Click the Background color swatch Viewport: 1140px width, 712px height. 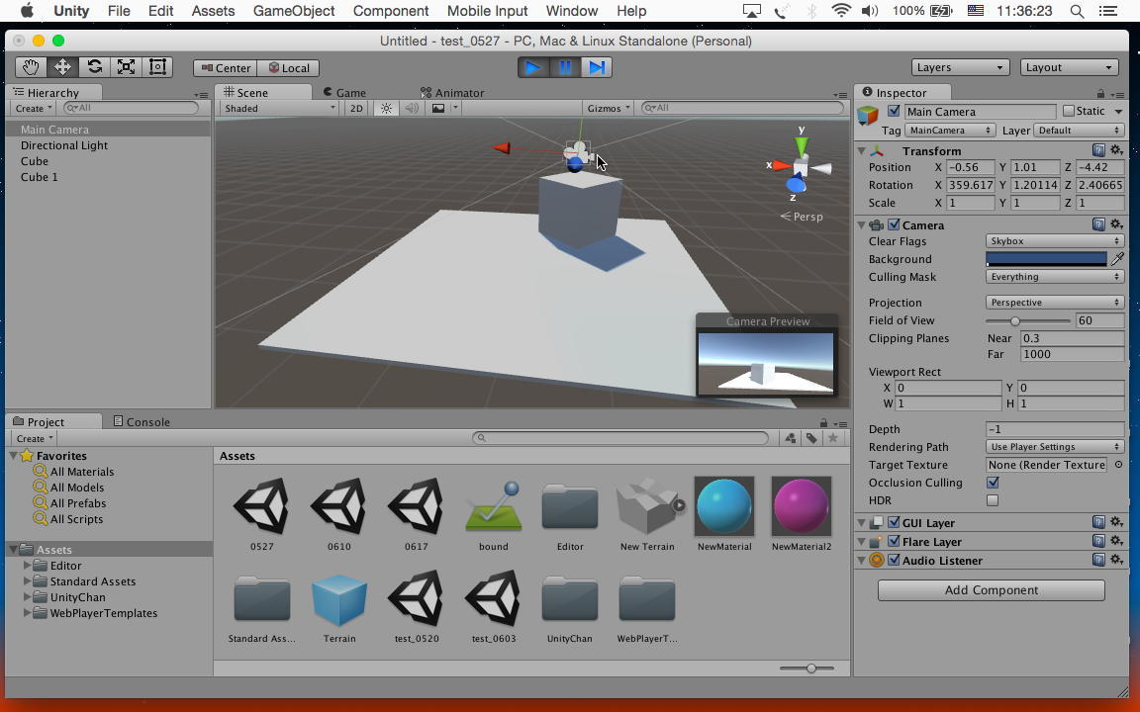1046,259
